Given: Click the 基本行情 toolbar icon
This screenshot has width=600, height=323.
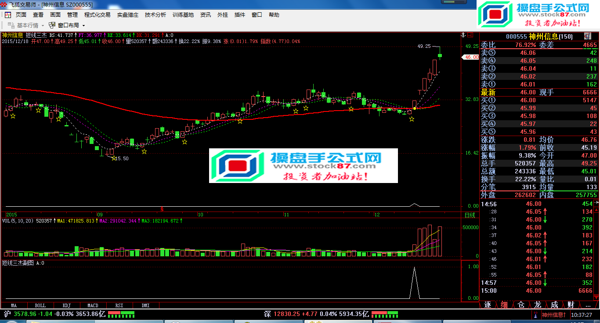Looking at the screenshot, I should (12, 25).
